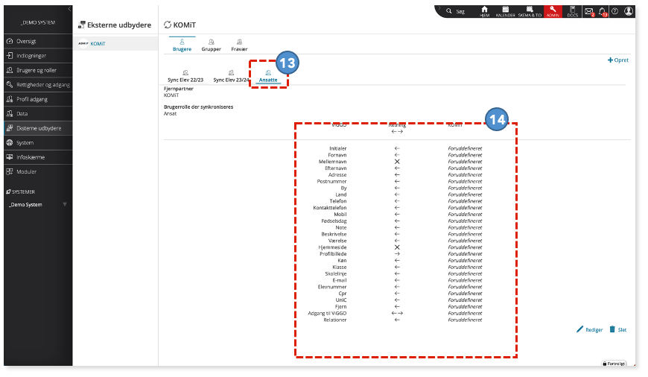Open the user profile avatar icon
Viewport: 648px width, 377px height.
click(629, 11)
